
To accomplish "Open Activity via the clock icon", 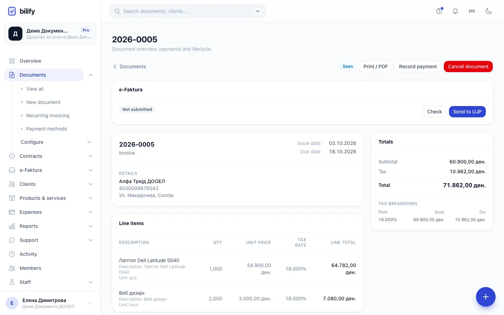I will [x=12, y=254].
